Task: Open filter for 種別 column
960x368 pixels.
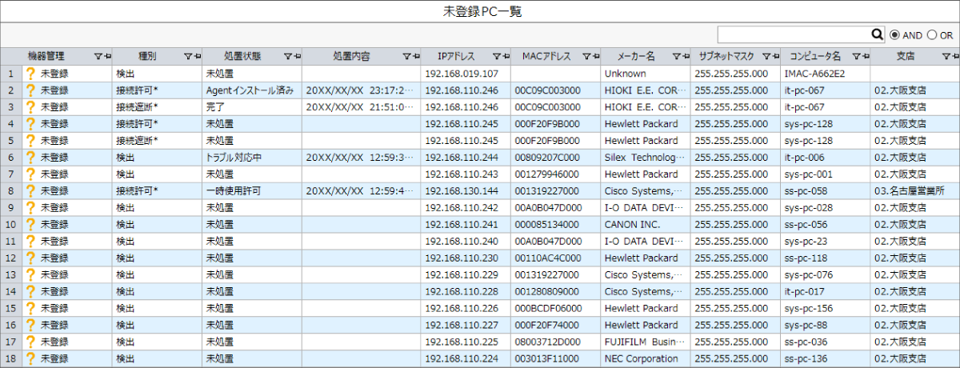Action: click(187, 57)
